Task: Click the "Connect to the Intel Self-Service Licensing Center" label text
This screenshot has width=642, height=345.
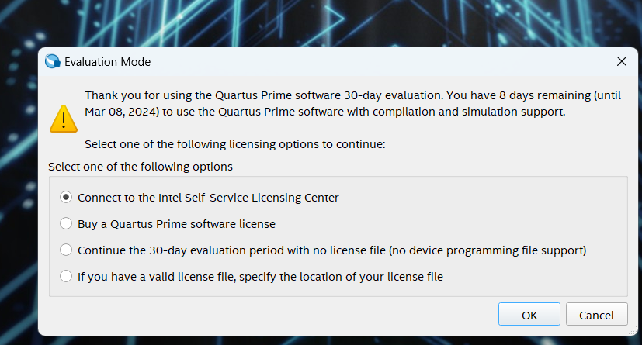Action: pyautogui.click(x=208, y=198)
